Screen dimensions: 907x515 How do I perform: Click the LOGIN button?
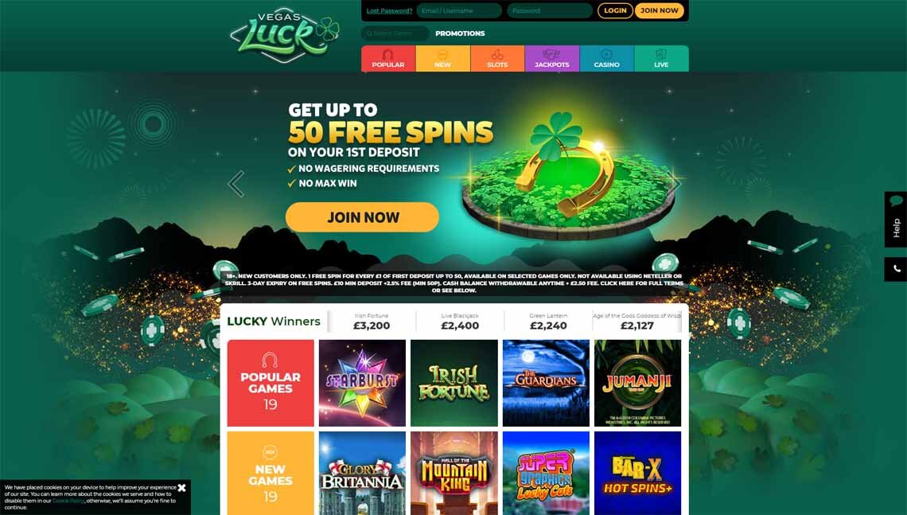click(x=615, y=10)
